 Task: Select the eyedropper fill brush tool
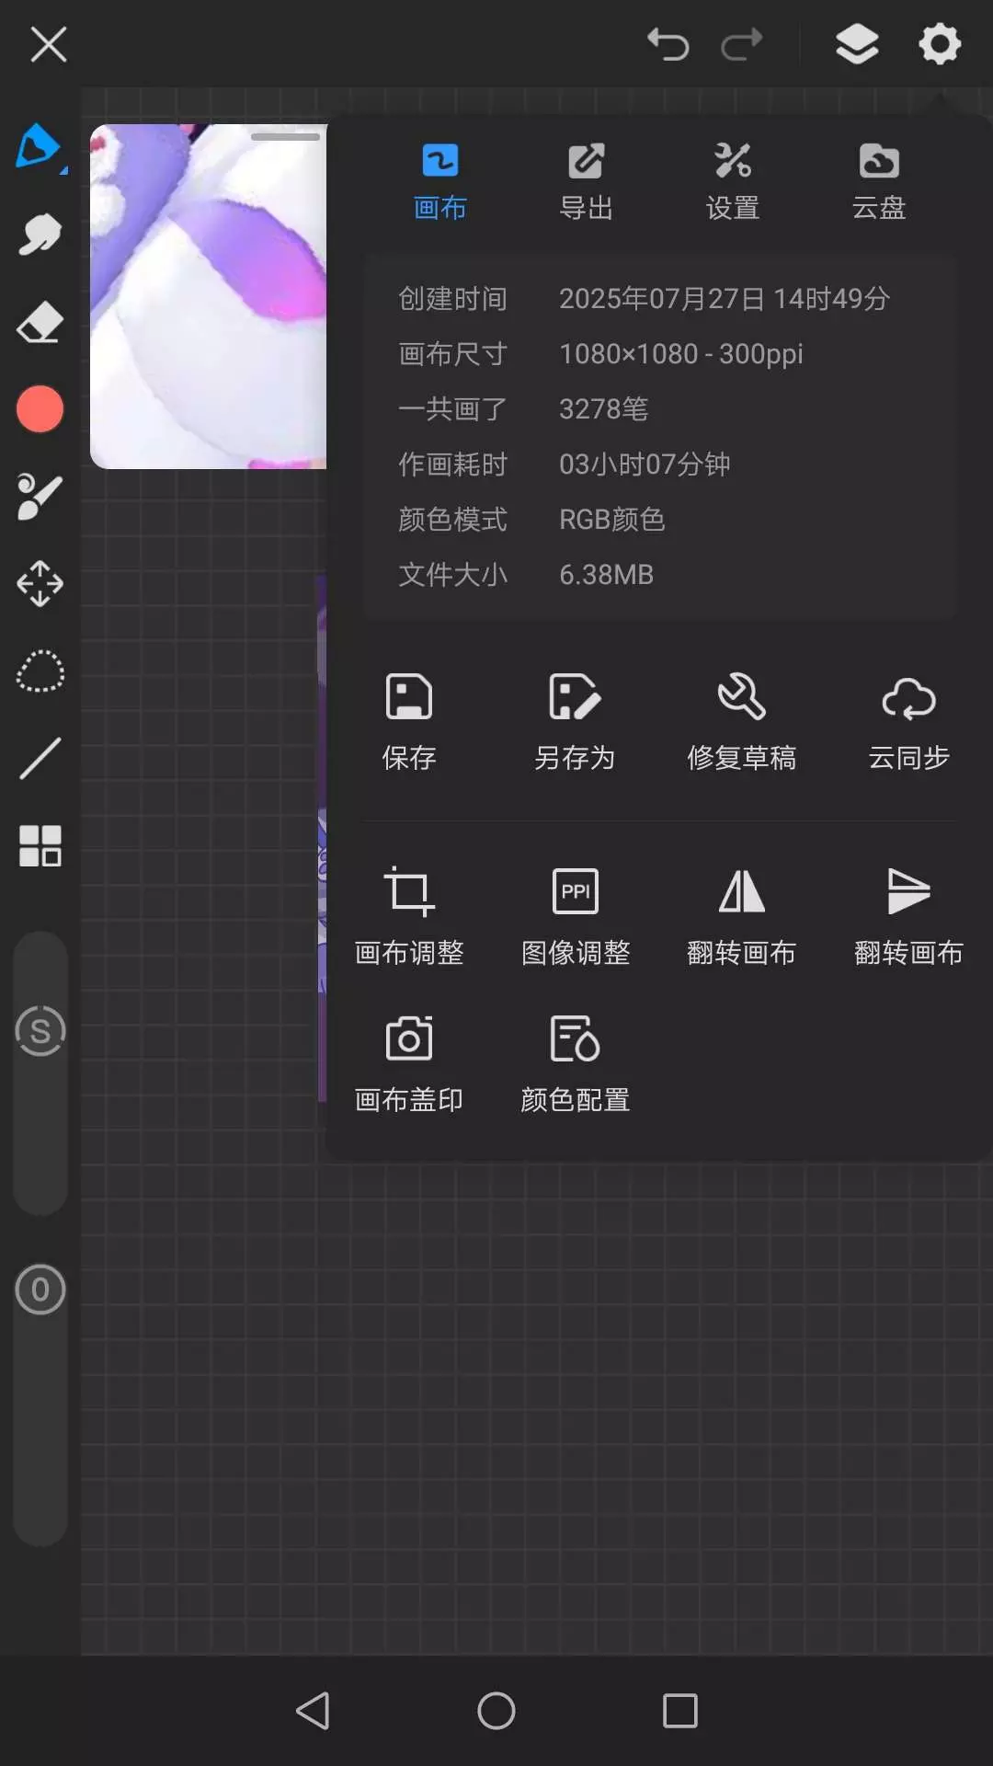[40, 497]
